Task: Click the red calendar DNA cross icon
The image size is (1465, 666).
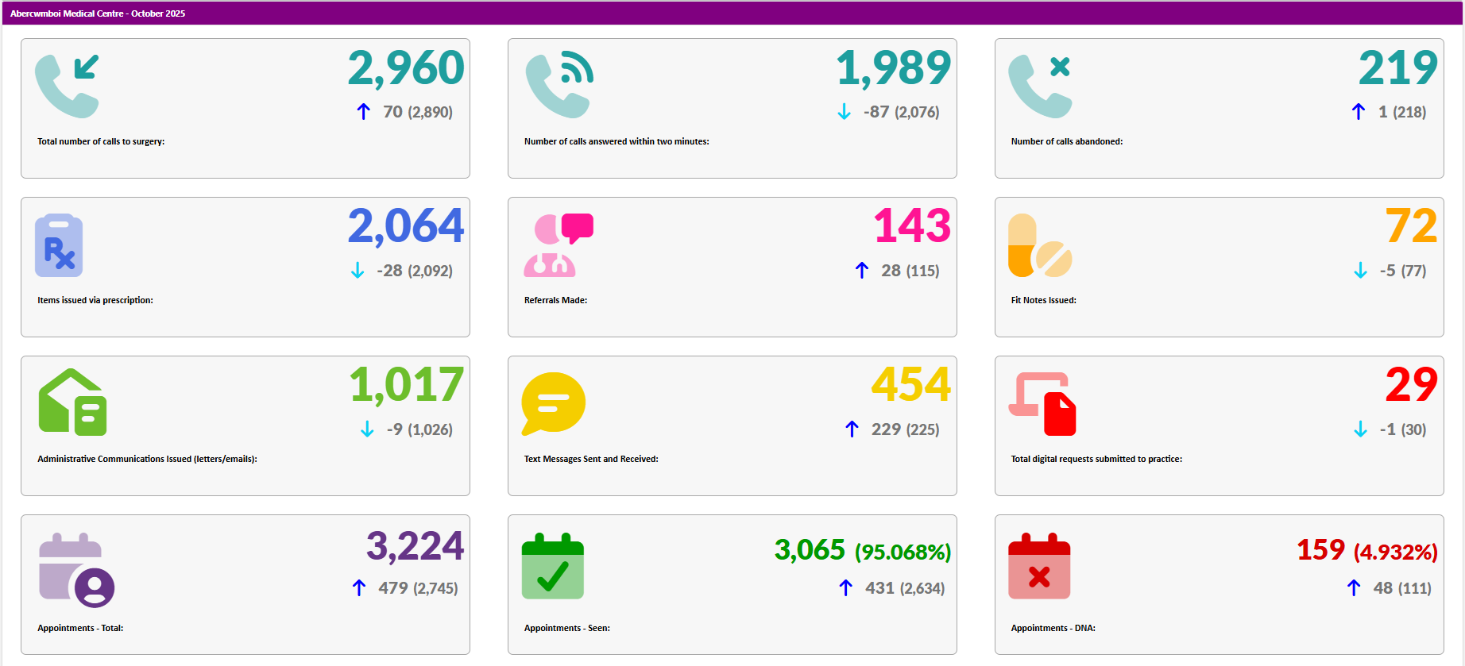Action: 1039,566
